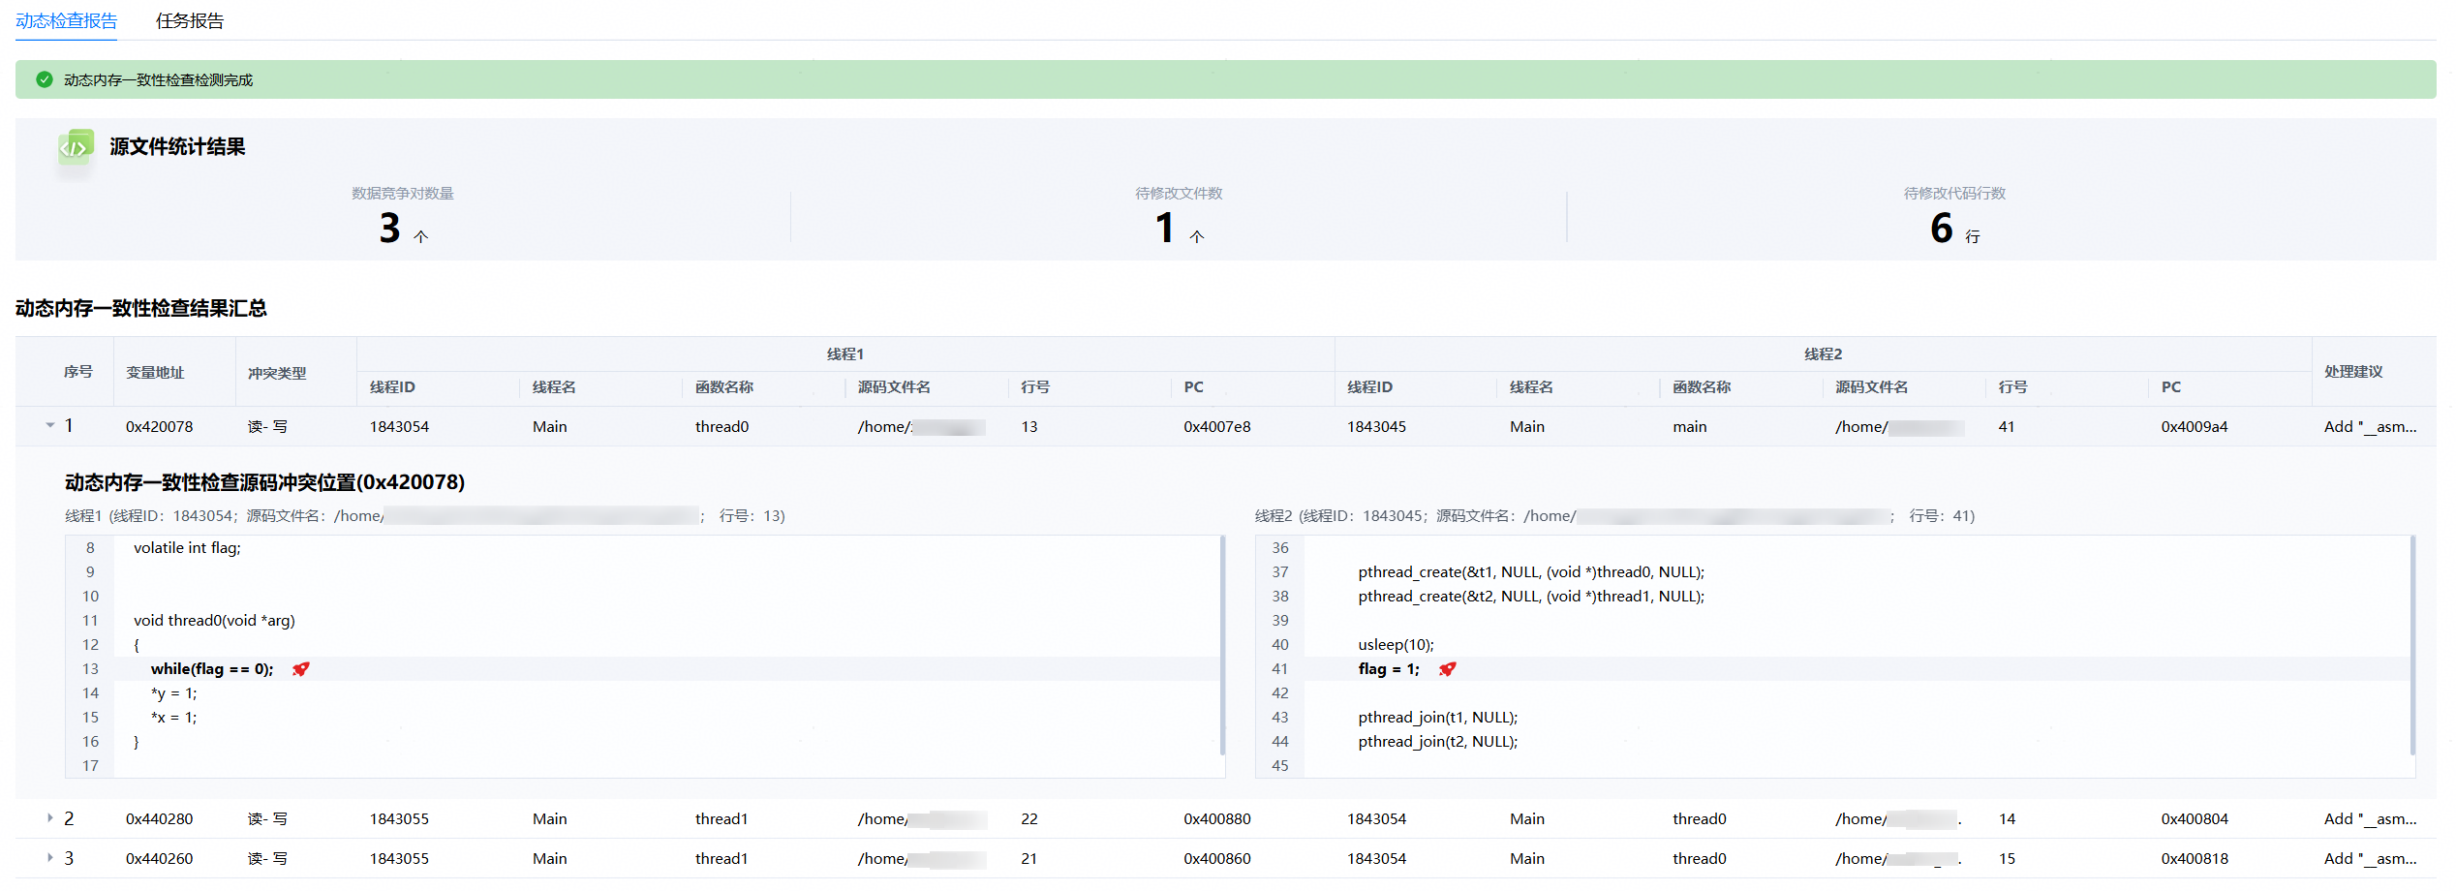2456x891 pixels.
Task: Expand conflict row 3 details
Action: pyautogui.click(x=50, y=858)
